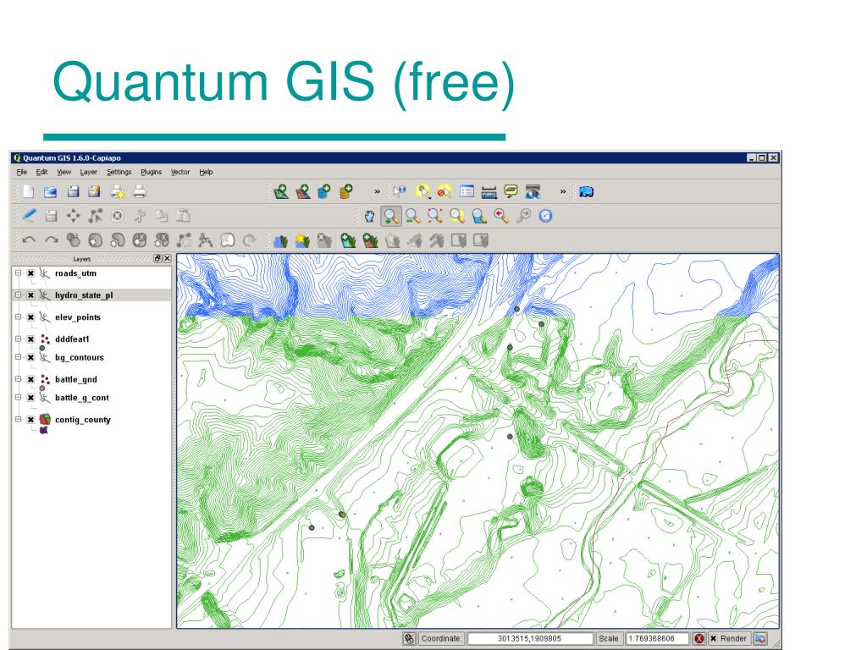
Task: Click the blue elephant plugin icon
Action: (586, 192)
